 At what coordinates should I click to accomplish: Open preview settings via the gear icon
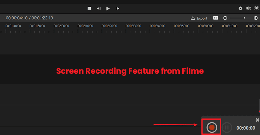tap(240, 8)
